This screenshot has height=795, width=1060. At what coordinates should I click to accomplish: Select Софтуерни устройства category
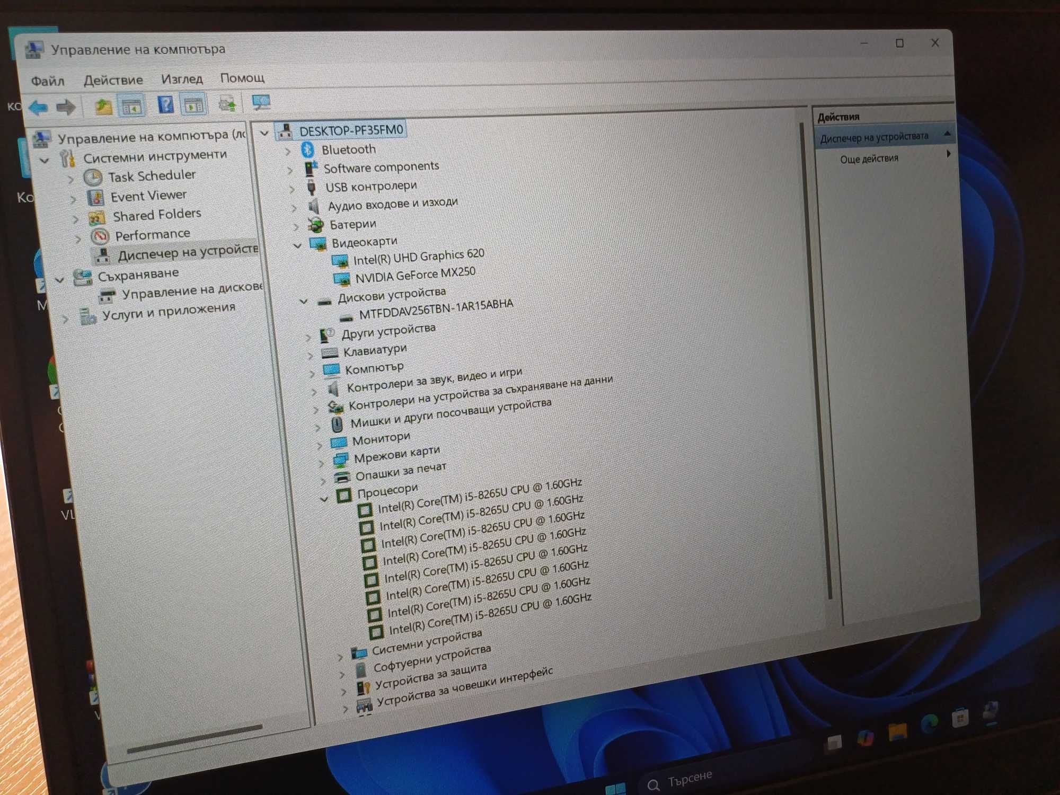432,659
